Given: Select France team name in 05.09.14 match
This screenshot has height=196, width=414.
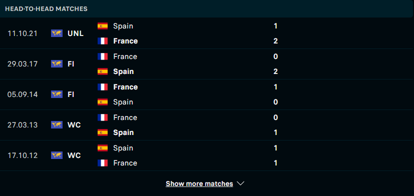Looking at the screenshot, I should [126, 87].
